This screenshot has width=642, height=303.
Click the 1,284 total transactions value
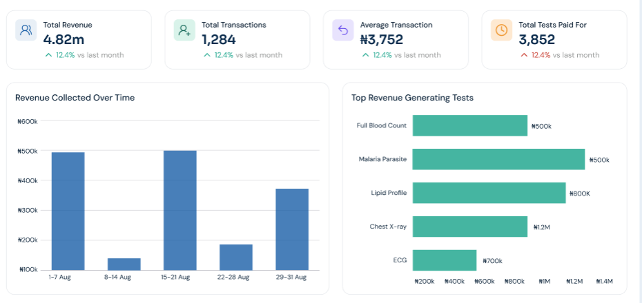point(219,40)
